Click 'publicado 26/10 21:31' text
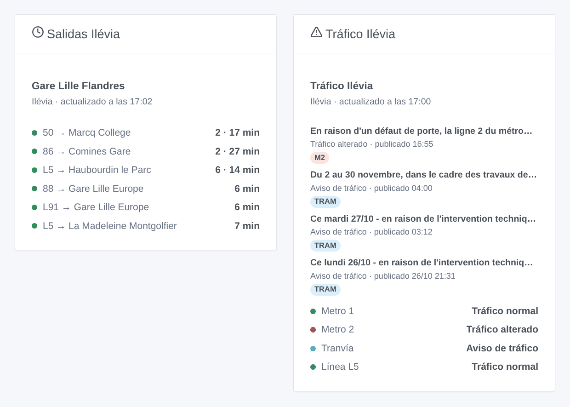This screenshot has height=407, width=570. 415,276
